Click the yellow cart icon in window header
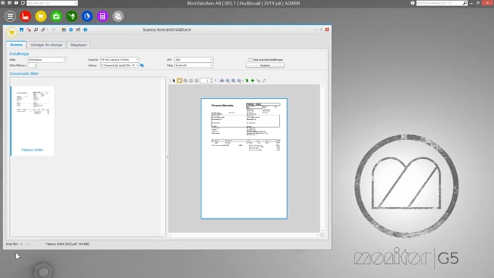Viewport: 494px width, 278px height. tap(12, 32)
